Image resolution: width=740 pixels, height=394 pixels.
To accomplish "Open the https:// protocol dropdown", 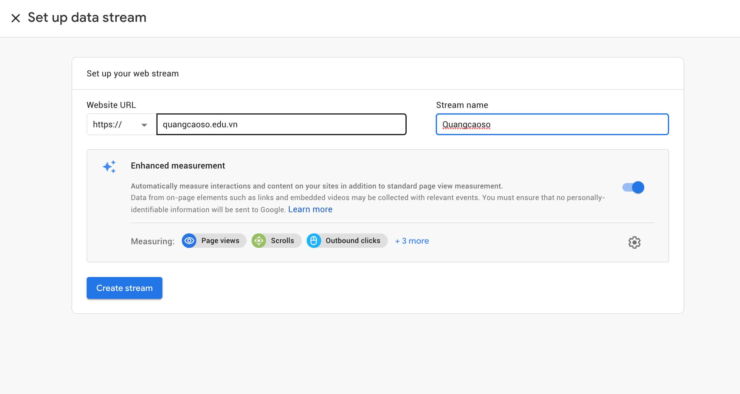I will (122, 124).
